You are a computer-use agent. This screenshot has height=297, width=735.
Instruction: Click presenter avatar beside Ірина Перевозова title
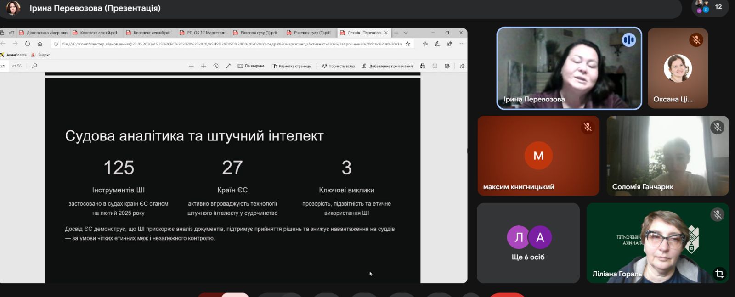(13, 8)
